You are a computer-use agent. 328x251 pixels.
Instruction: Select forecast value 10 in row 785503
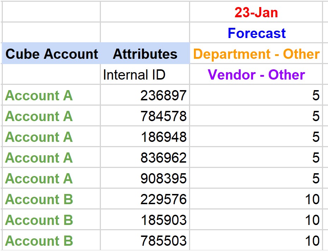256,240
